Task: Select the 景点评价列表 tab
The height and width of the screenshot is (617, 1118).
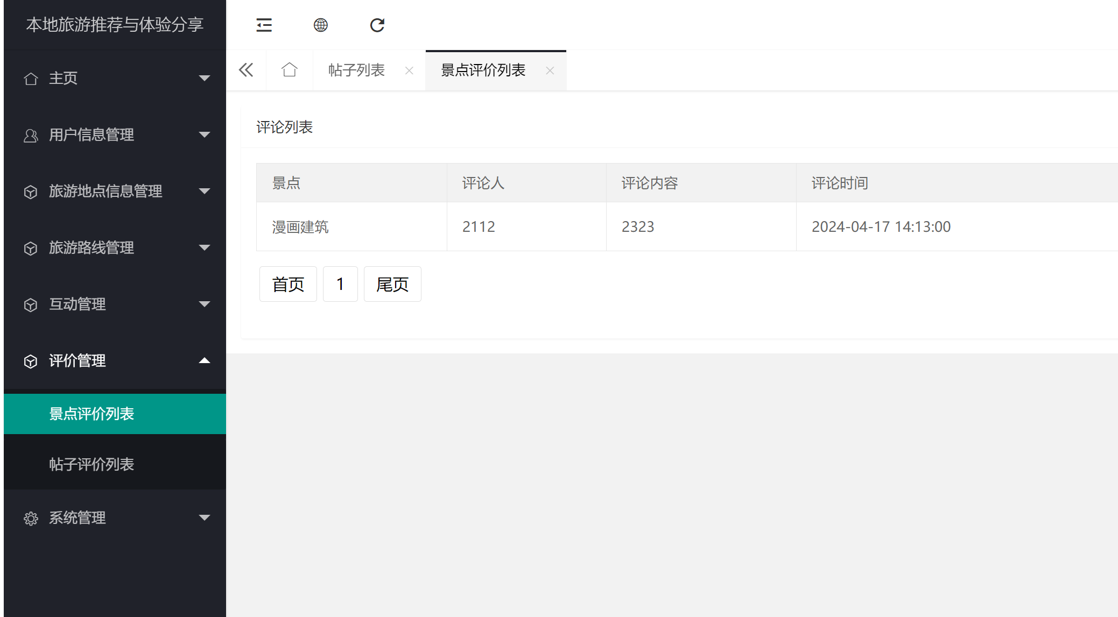Action: pos(483,70)
